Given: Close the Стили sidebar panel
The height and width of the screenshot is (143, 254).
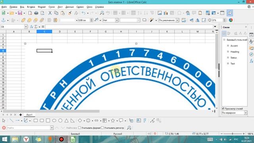Looking at the screenshot, I should 246,27.
